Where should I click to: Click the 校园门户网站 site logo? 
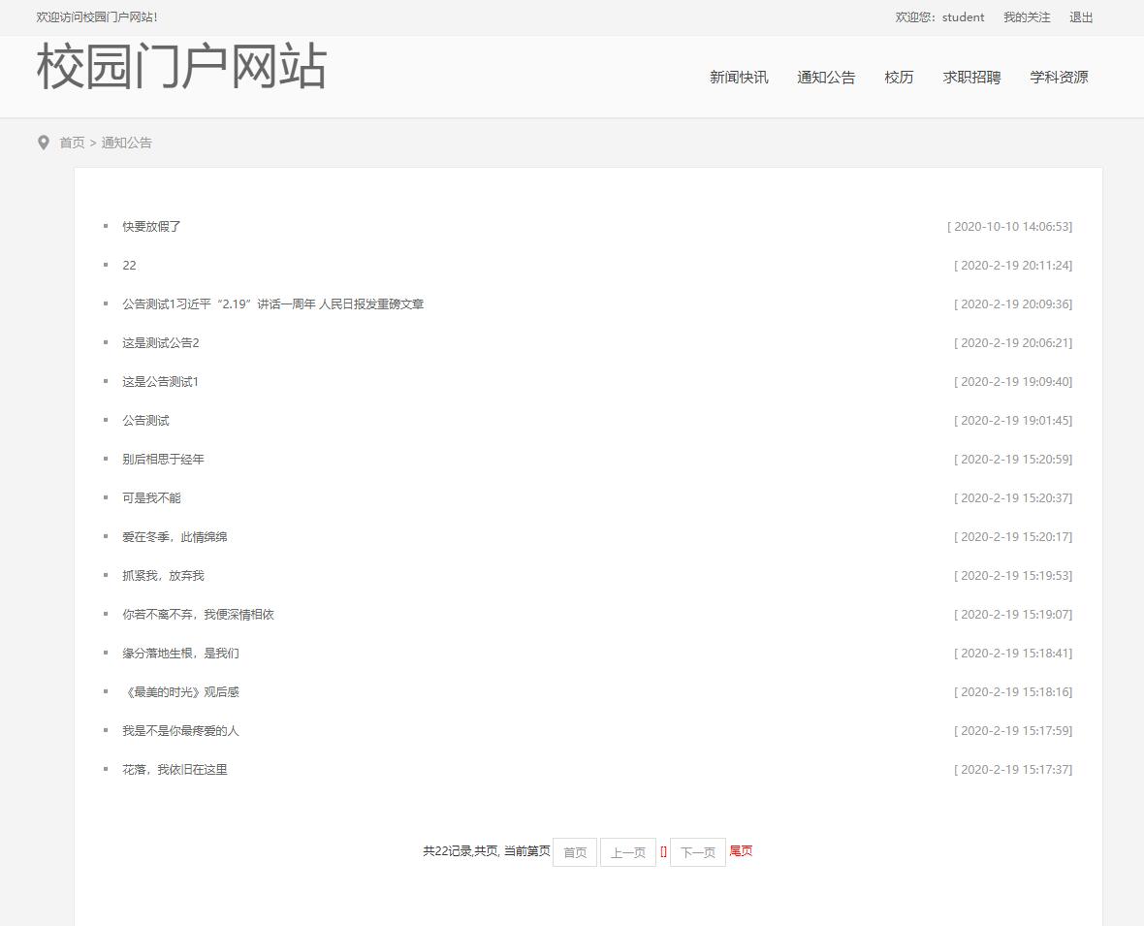coord(181,68)
